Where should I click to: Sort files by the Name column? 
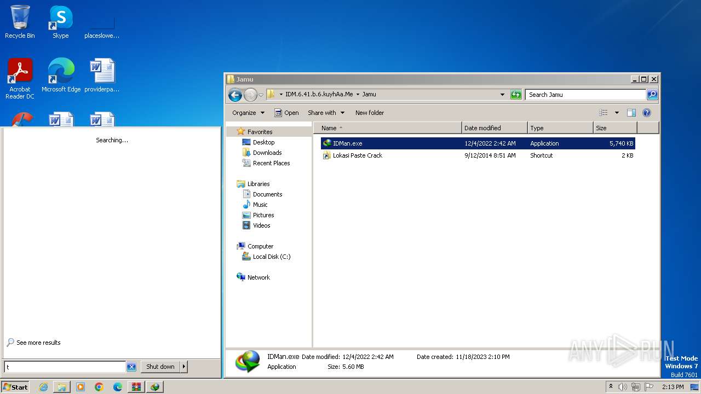[388, 128]
